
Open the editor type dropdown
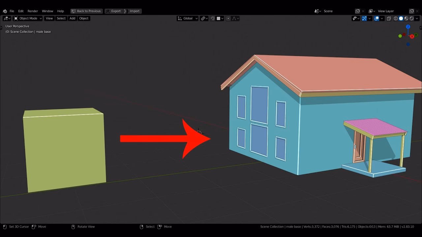click(x=7, y=18)
